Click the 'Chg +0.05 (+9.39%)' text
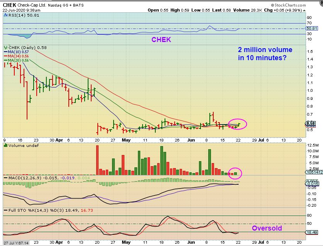This screenshot has height=246, width=323. pyautogui.click(x=283, y=10)
